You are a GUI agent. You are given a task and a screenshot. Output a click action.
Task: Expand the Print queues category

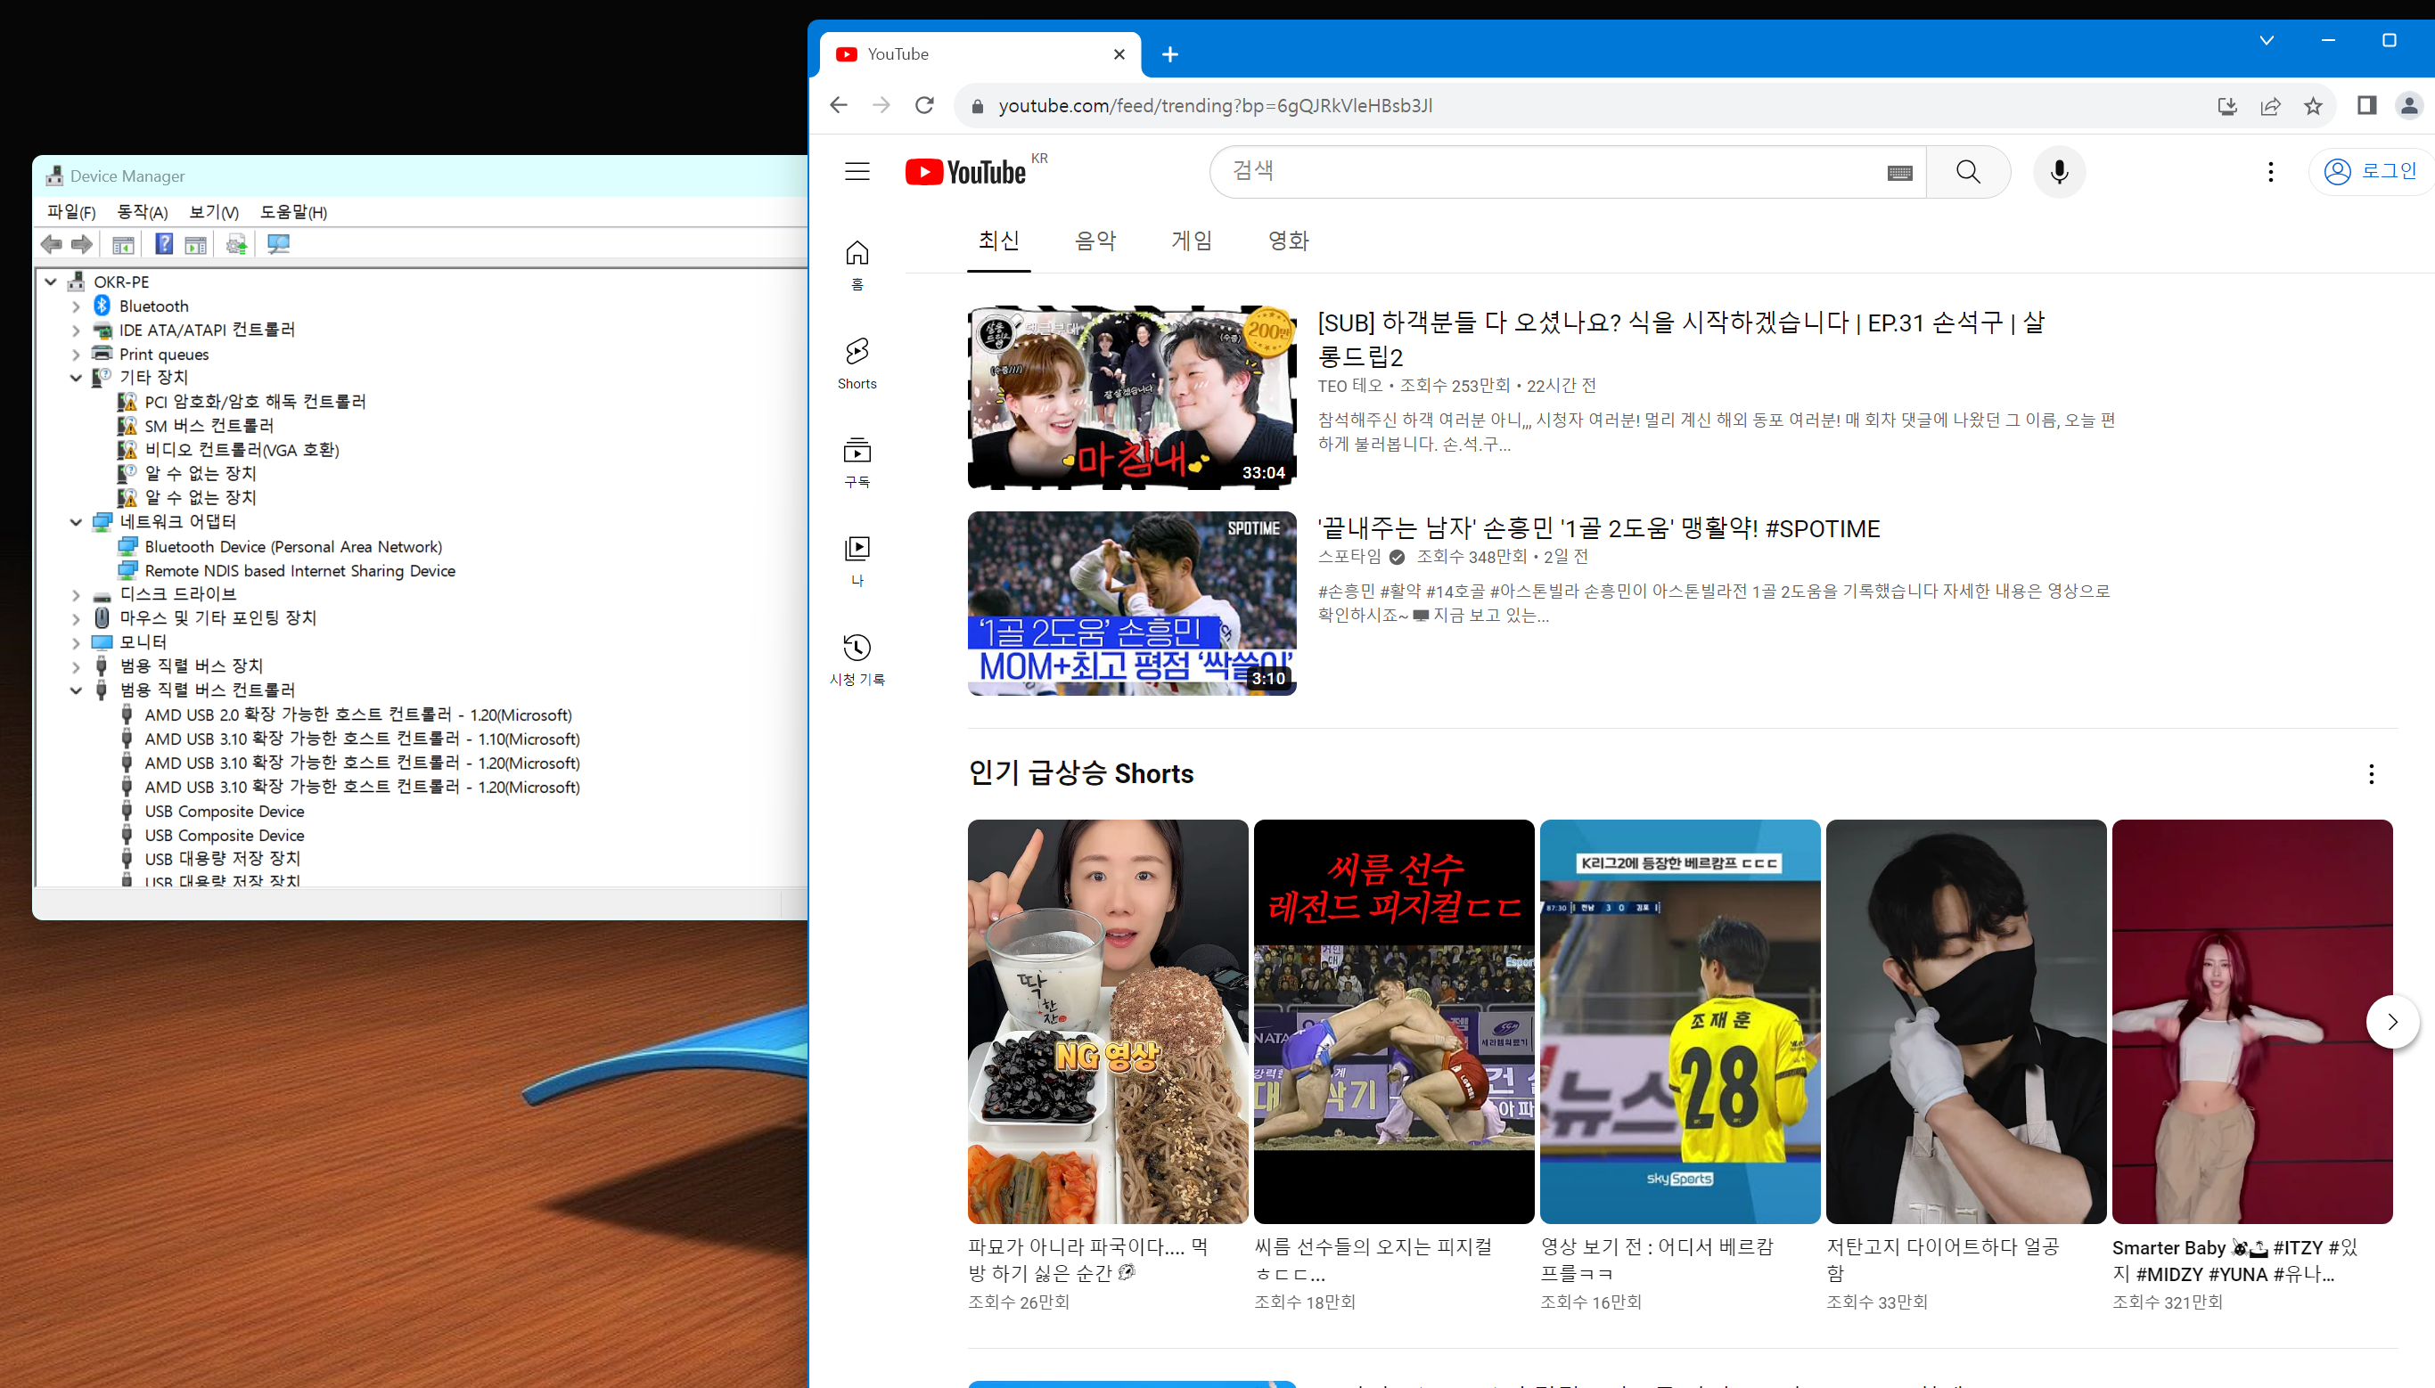[77, 355]
